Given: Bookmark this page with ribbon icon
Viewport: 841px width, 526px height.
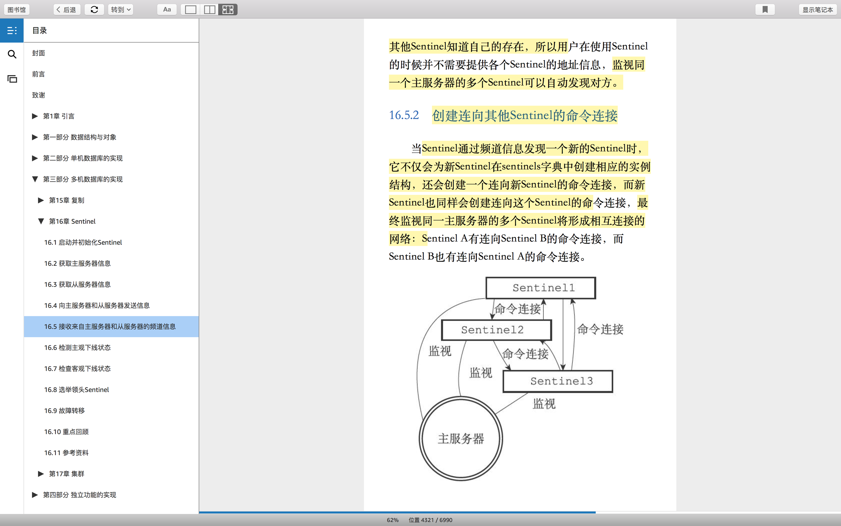Looking at the screenshot, I should 765,10.
